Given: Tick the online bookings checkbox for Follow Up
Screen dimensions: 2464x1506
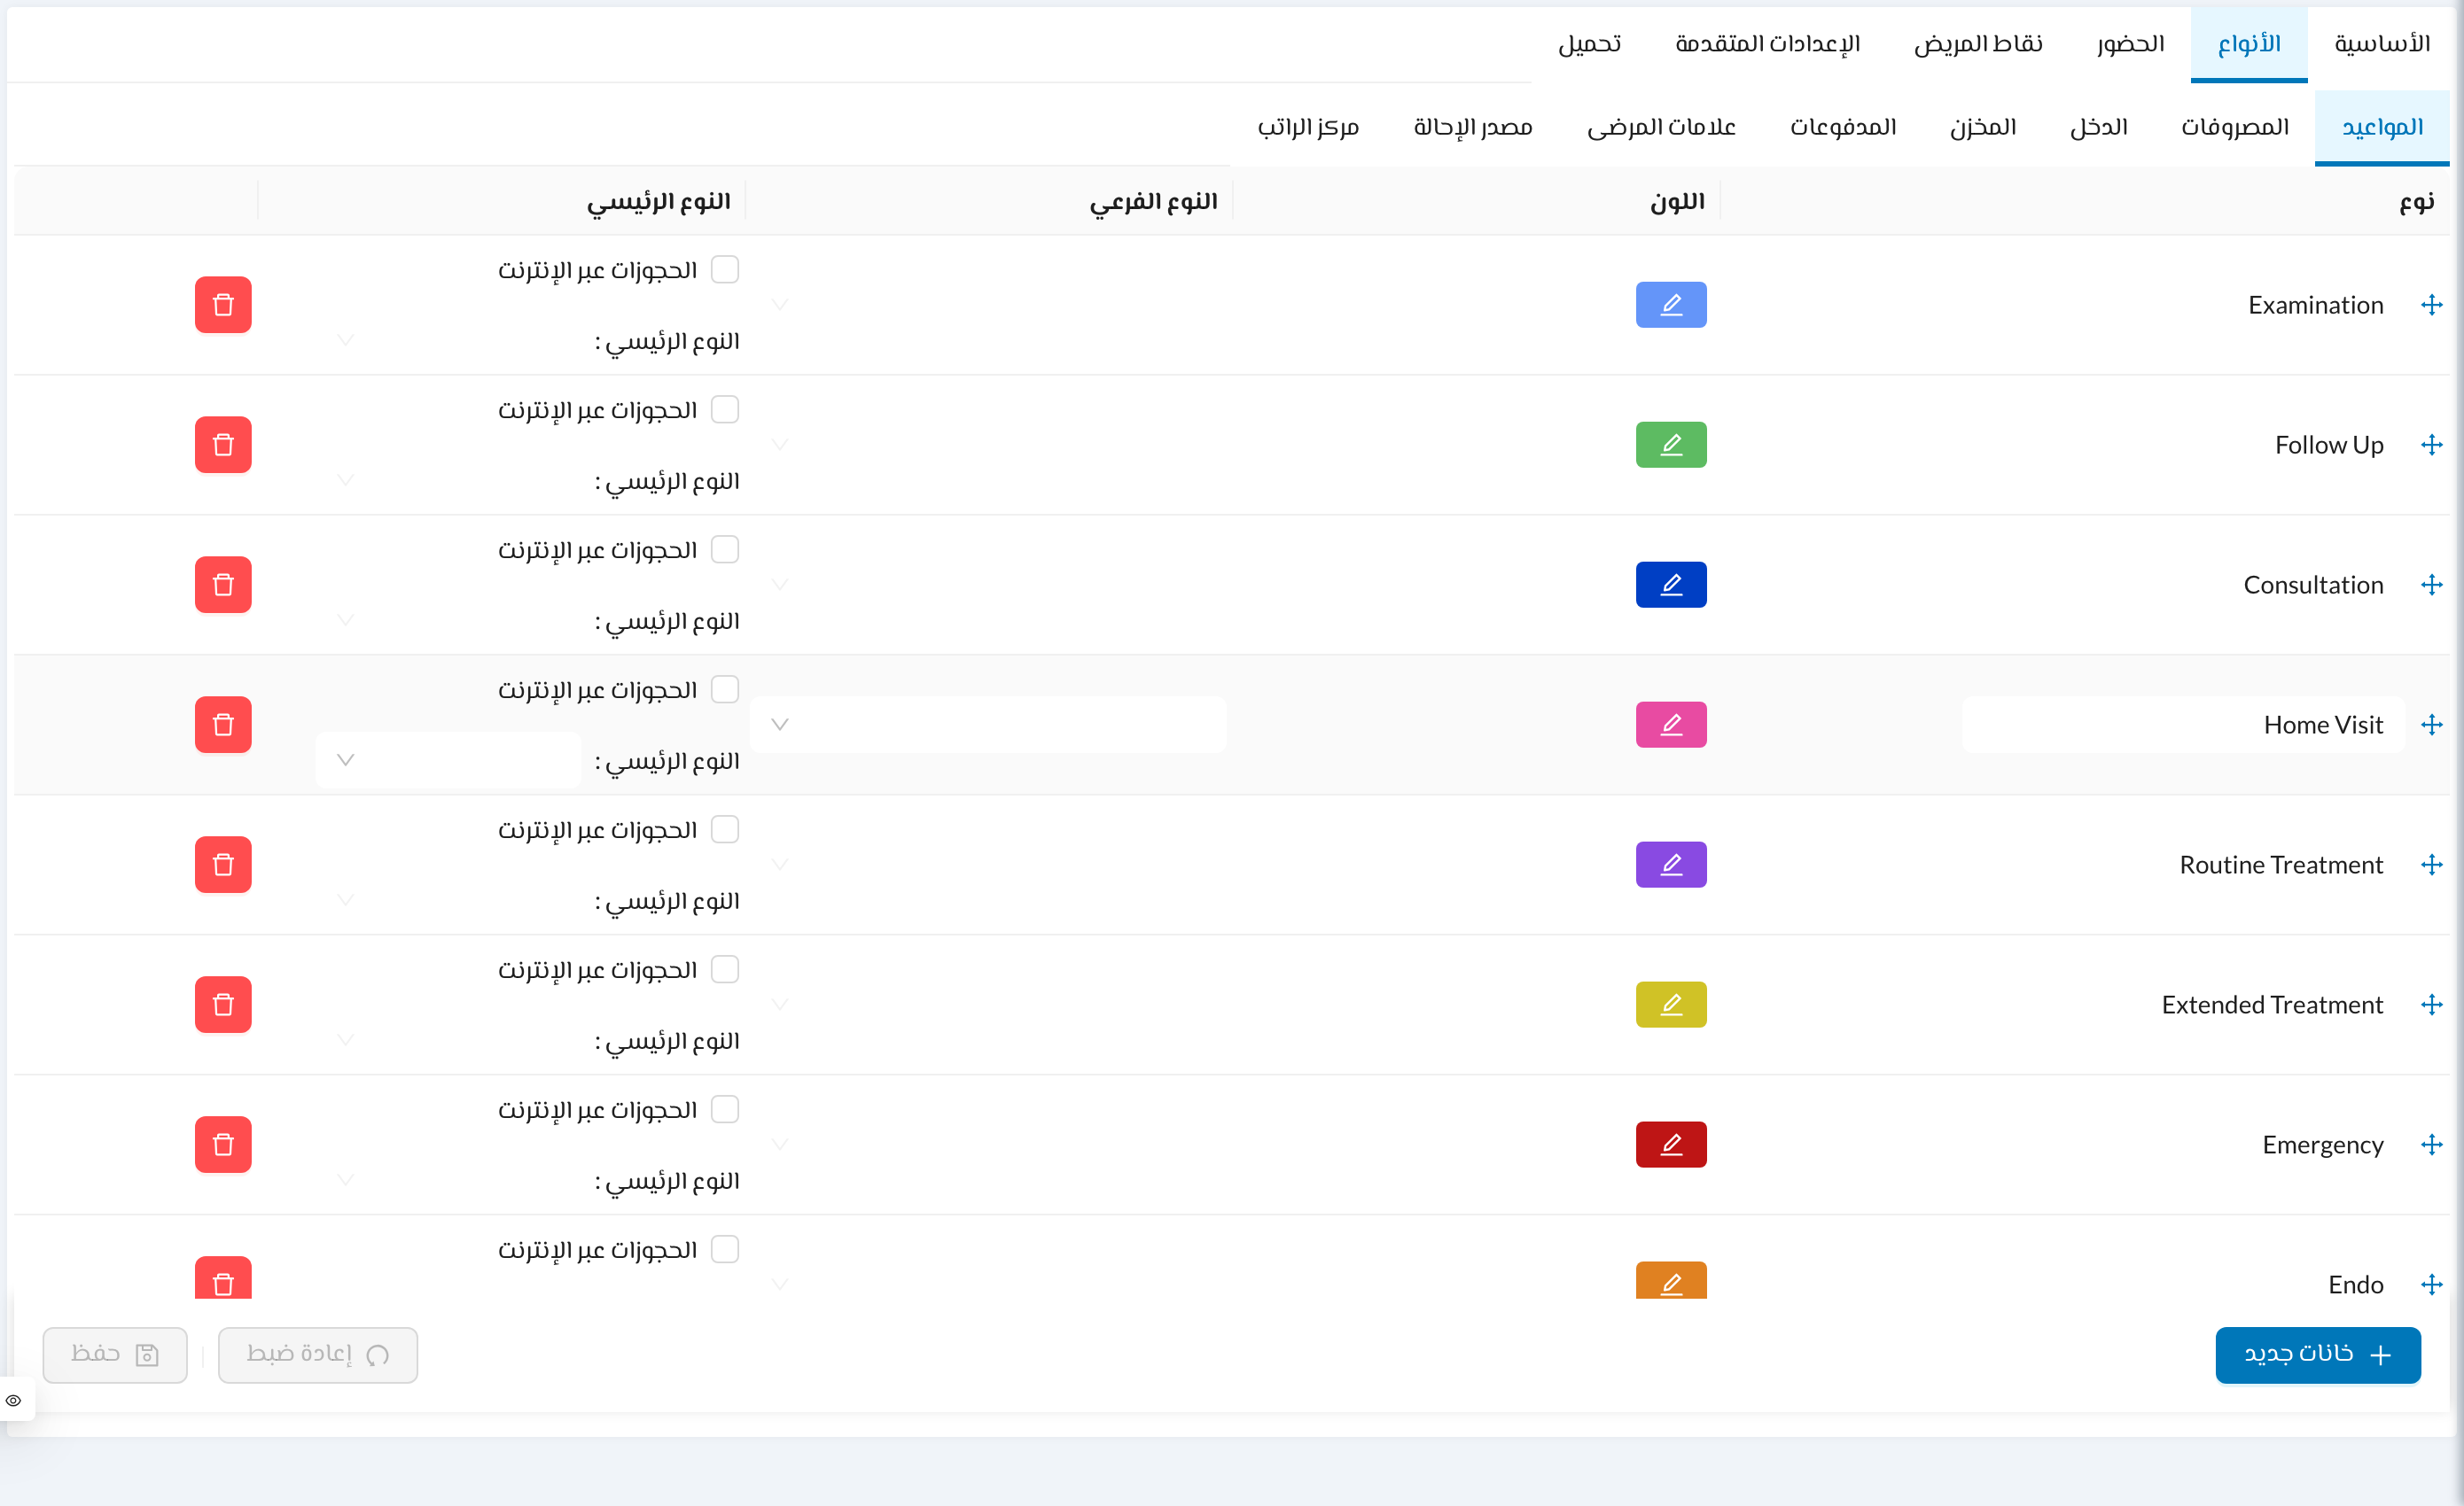Looking at the screenshot, I should (725, 410).
